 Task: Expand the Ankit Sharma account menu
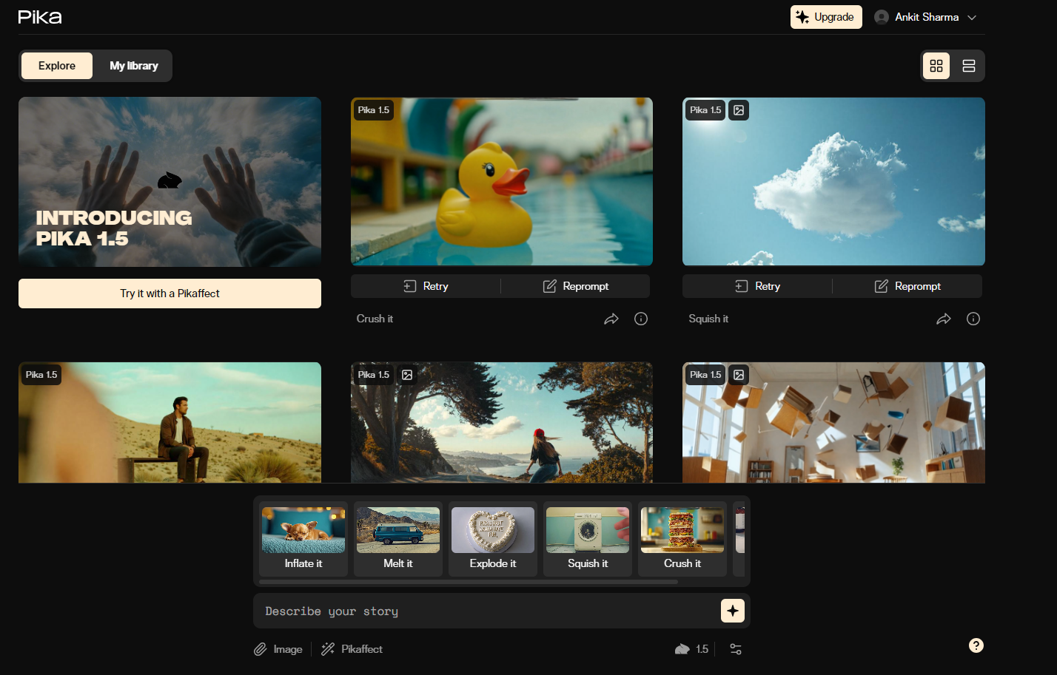point(925,17)
